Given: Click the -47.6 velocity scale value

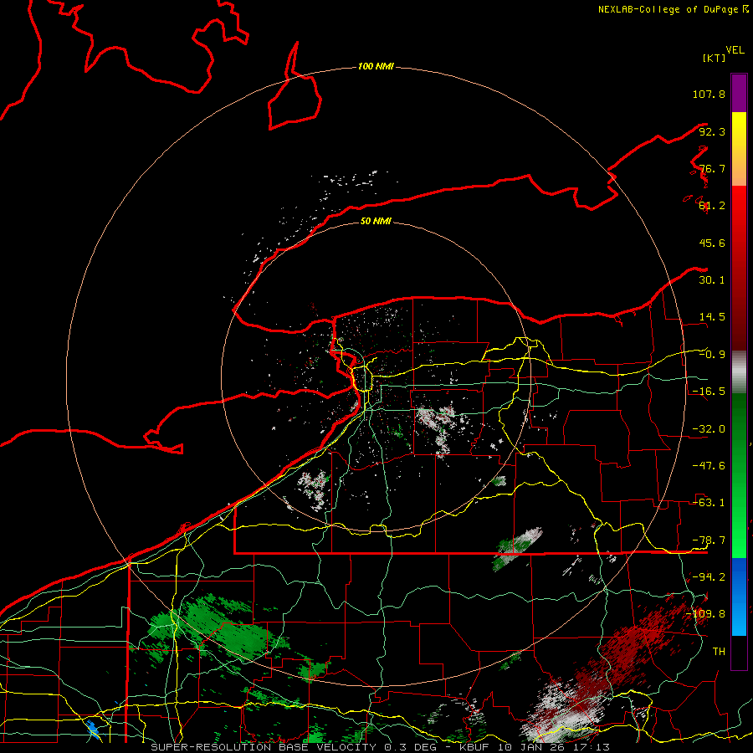Looking at the screenshot, I should [709, 466].
